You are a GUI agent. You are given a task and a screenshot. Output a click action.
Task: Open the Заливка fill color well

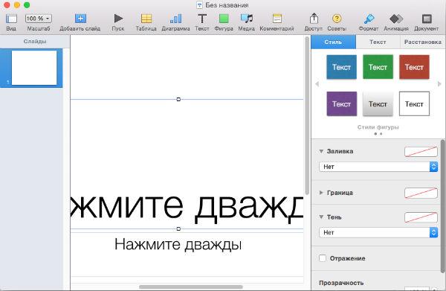click(421, 152)
